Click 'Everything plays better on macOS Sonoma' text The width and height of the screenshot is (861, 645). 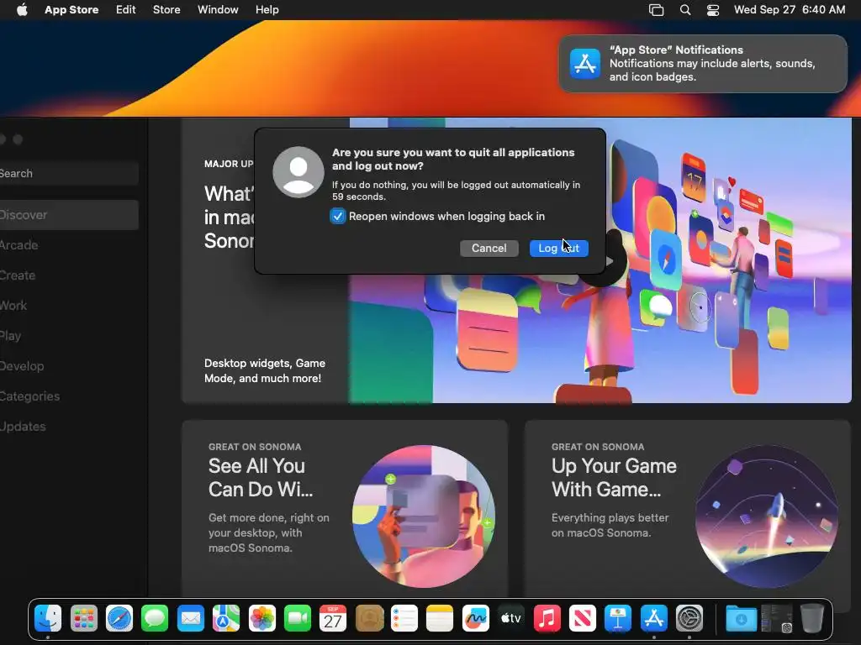(x=610, y=526)
